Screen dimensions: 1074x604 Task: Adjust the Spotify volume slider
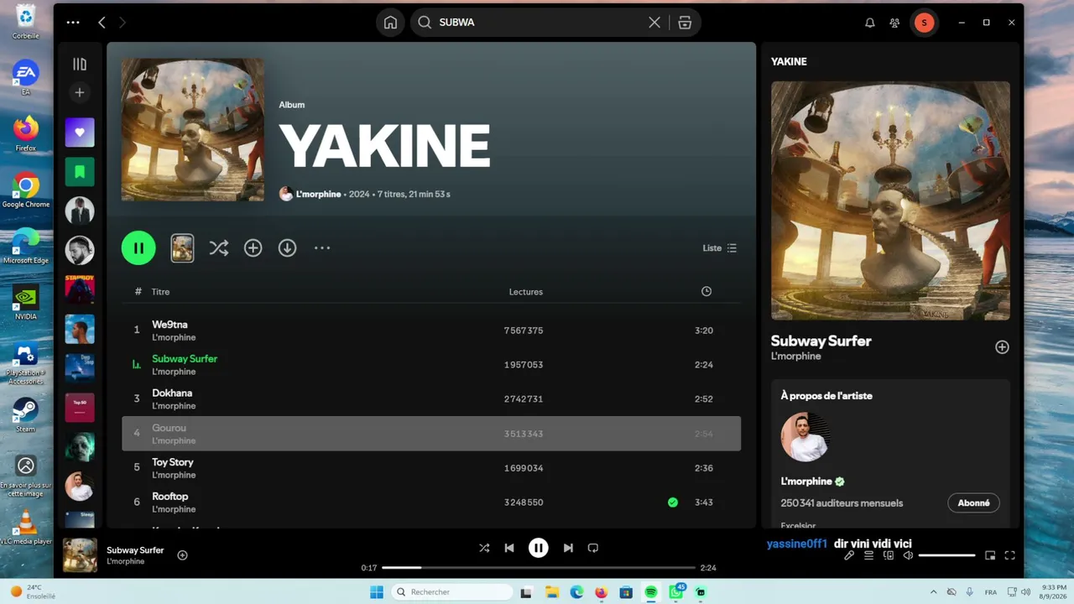tap(946, 555)
